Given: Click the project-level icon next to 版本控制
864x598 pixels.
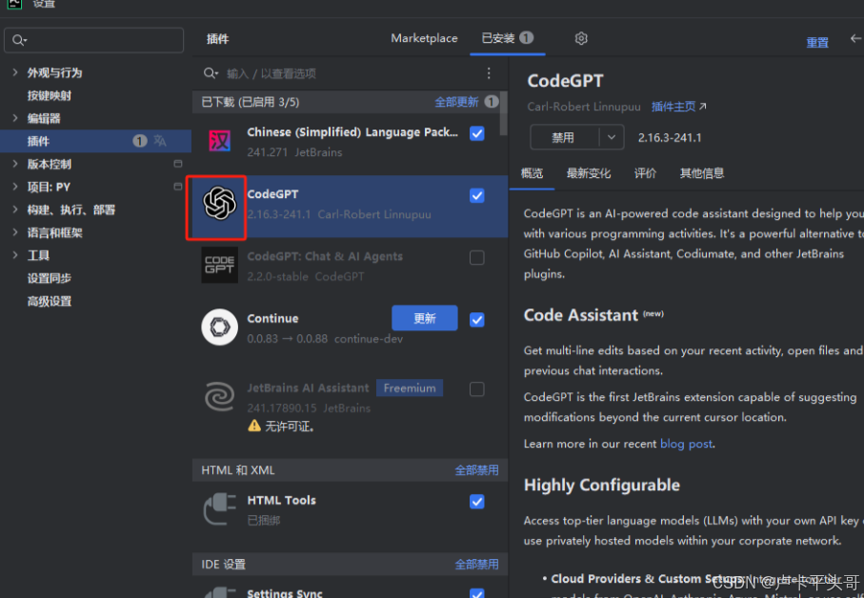Looking at the screenshot, I should (177, 164).
